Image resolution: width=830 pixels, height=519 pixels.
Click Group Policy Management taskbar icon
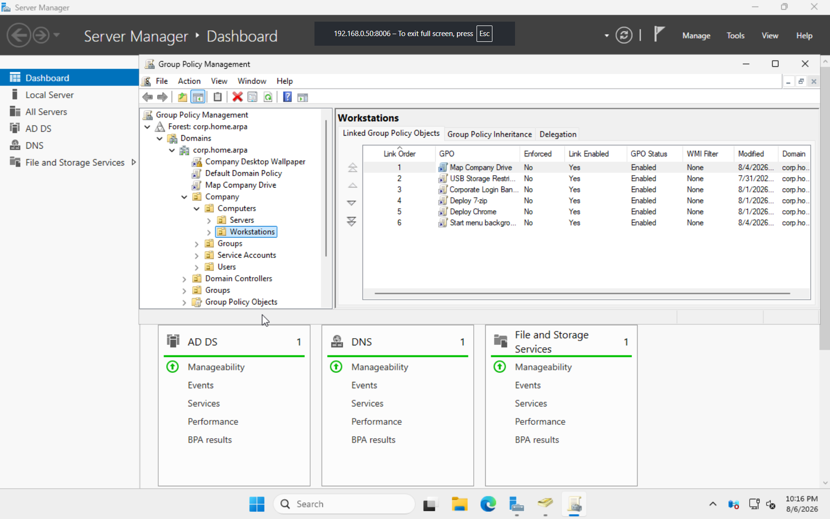pos(574,504)
